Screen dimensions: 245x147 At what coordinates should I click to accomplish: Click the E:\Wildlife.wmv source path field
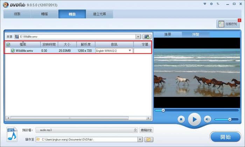point(75,37)
